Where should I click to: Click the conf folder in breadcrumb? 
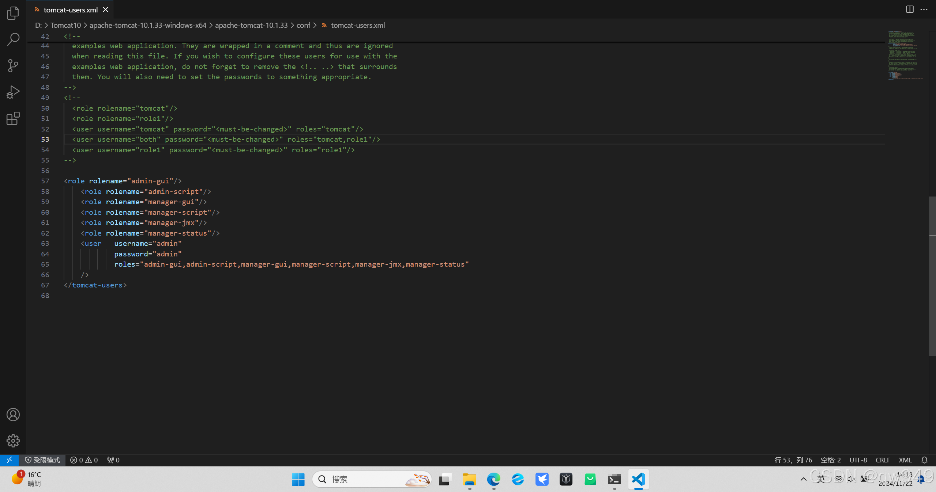tap(303, 25)
